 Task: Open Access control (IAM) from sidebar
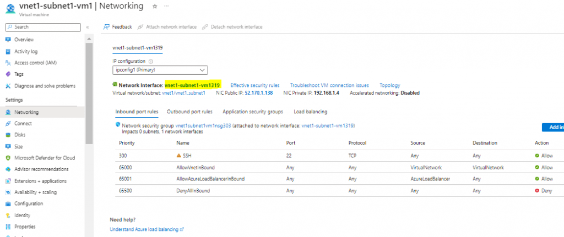pyautogui.click(x=35, y=63)
